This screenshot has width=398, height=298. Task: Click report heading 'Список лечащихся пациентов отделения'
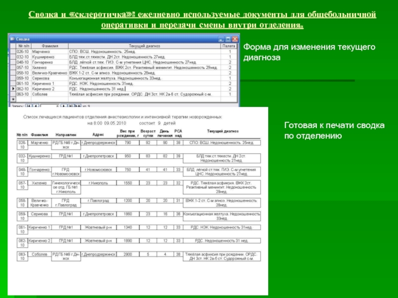[122, 117]
